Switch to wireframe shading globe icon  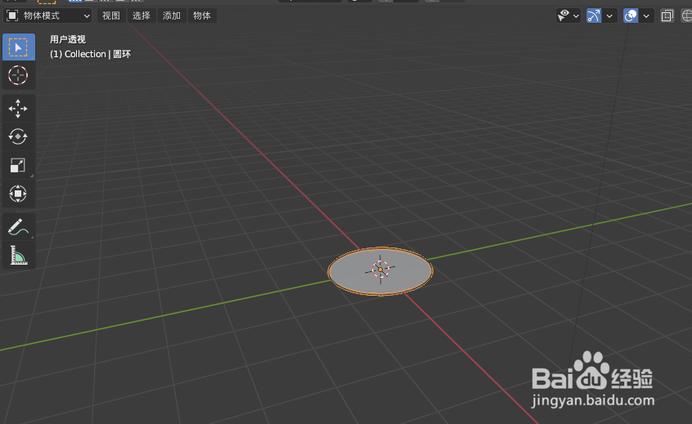685,16
